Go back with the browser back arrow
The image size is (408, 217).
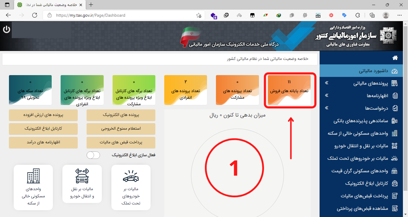pos(8,15)
